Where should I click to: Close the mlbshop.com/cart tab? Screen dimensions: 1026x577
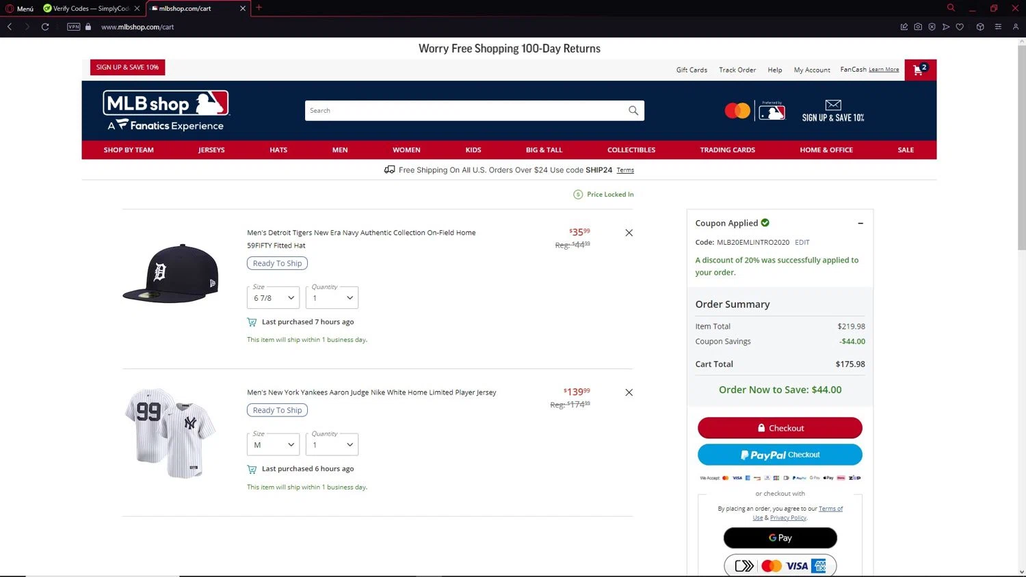242,8
